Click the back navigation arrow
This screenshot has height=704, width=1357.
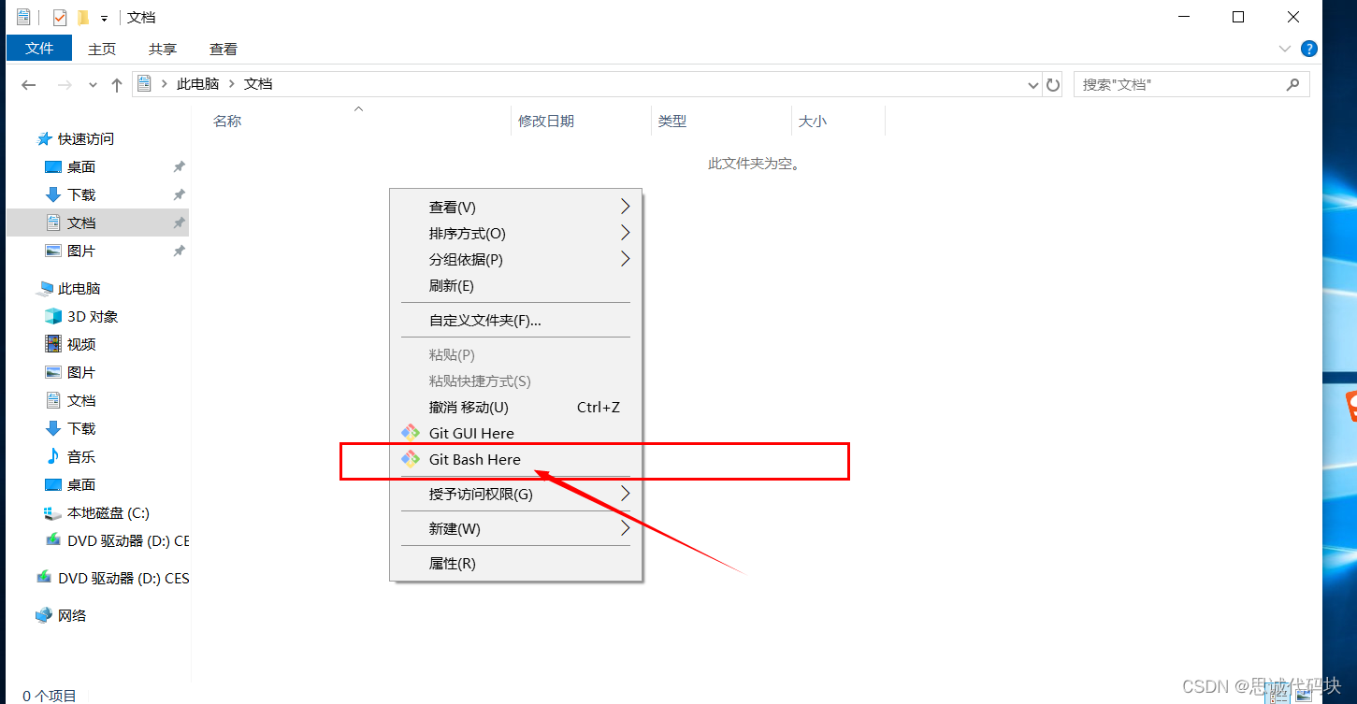(x=28, y=84)
